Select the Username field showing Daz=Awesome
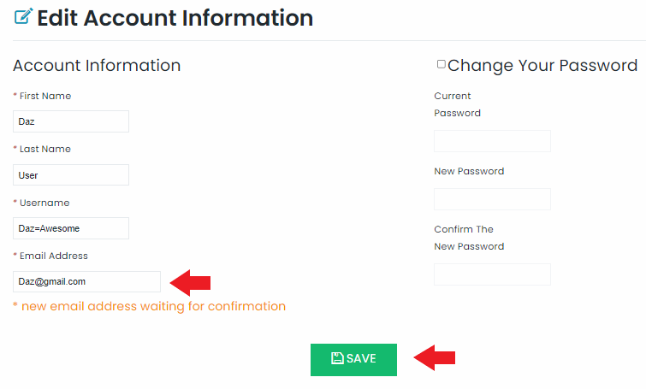Viewport: 646px width, 389px height. tap(71, 228)
